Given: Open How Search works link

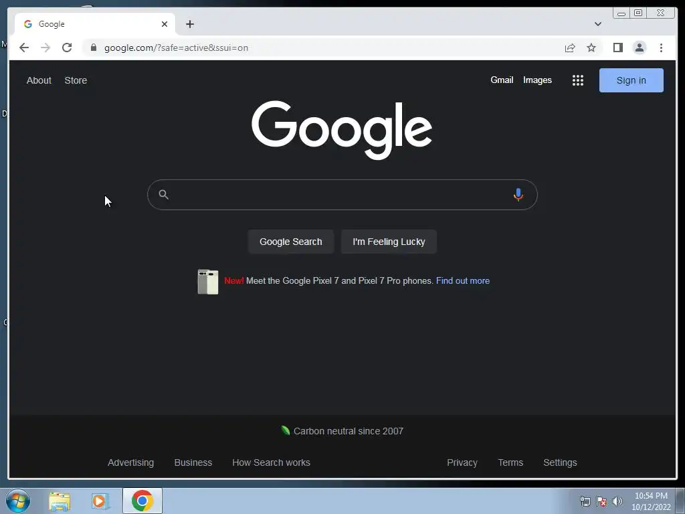Looking at the screenshot, I should (x=271, y=462).
